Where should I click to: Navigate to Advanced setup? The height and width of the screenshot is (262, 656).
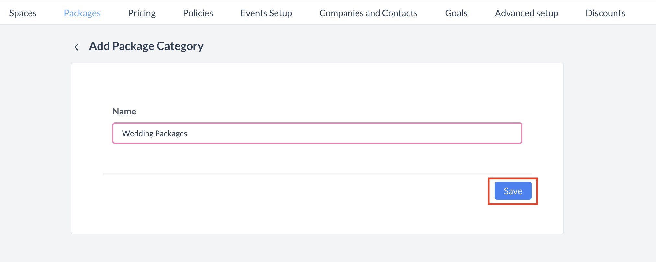coord(526,13)
